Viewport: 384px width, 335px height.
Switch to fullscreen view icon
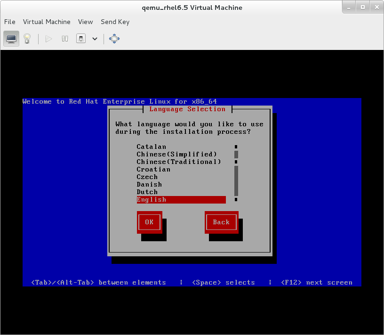pyautogui.click(x=114, y=39)
